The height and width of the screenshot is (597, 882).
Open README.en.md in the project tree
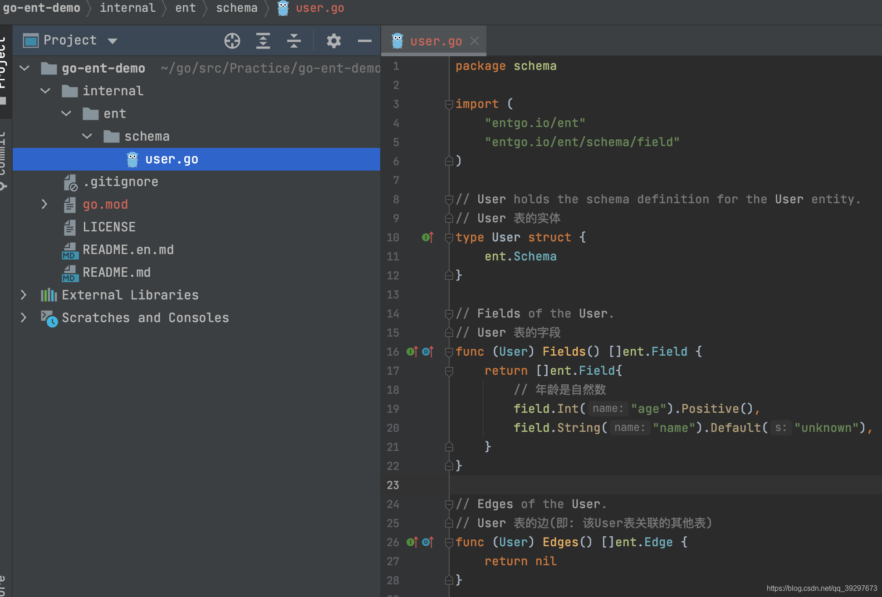click(128, 250)
